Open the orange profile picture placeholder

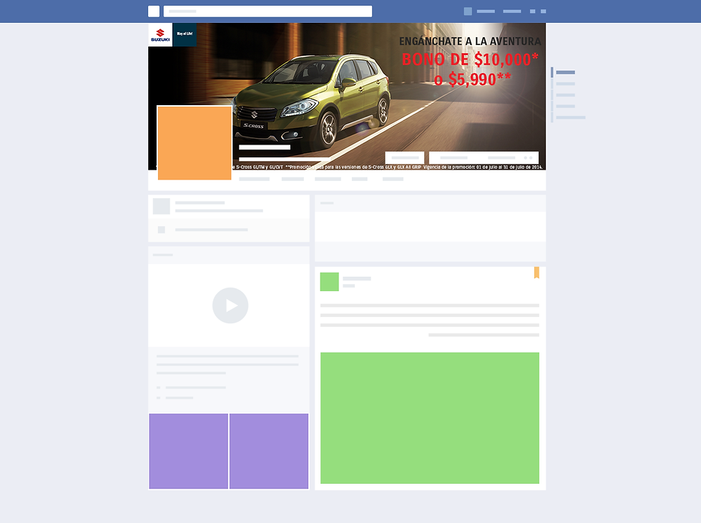(195, 142)
